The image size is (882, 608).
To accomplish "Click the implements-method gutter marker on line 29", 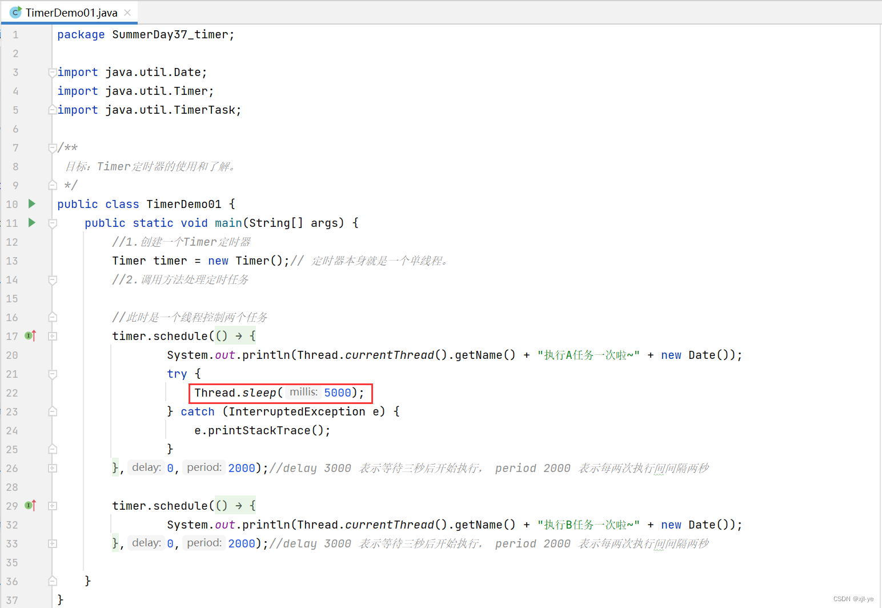I will coord(31,506).
